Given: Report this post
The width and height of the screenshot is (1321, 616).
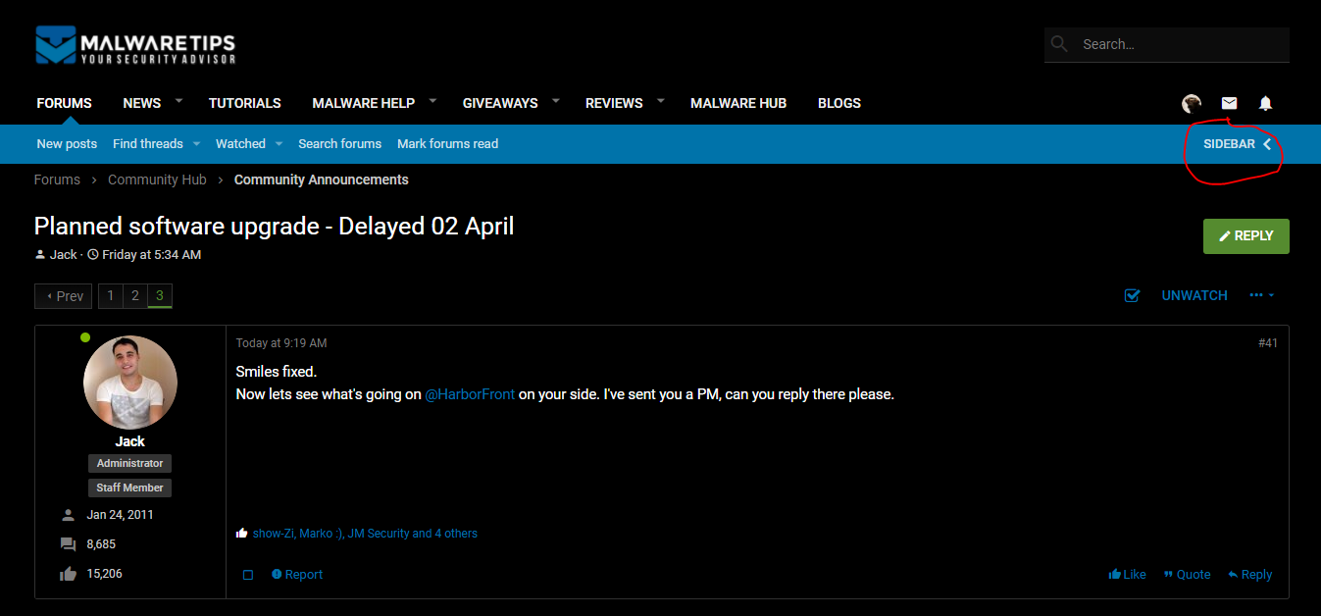Looking at the screenshot, I should (297, 575).
